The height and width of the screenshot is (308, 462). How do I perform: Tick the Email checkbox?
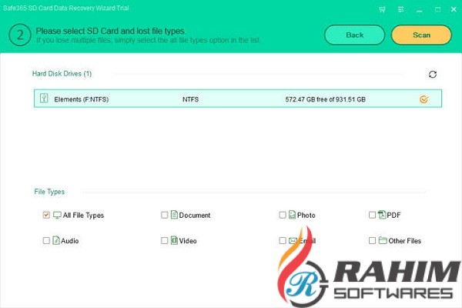(283, 240)
